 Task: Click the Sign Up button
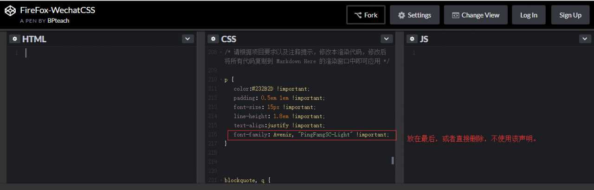pos(570,15)
